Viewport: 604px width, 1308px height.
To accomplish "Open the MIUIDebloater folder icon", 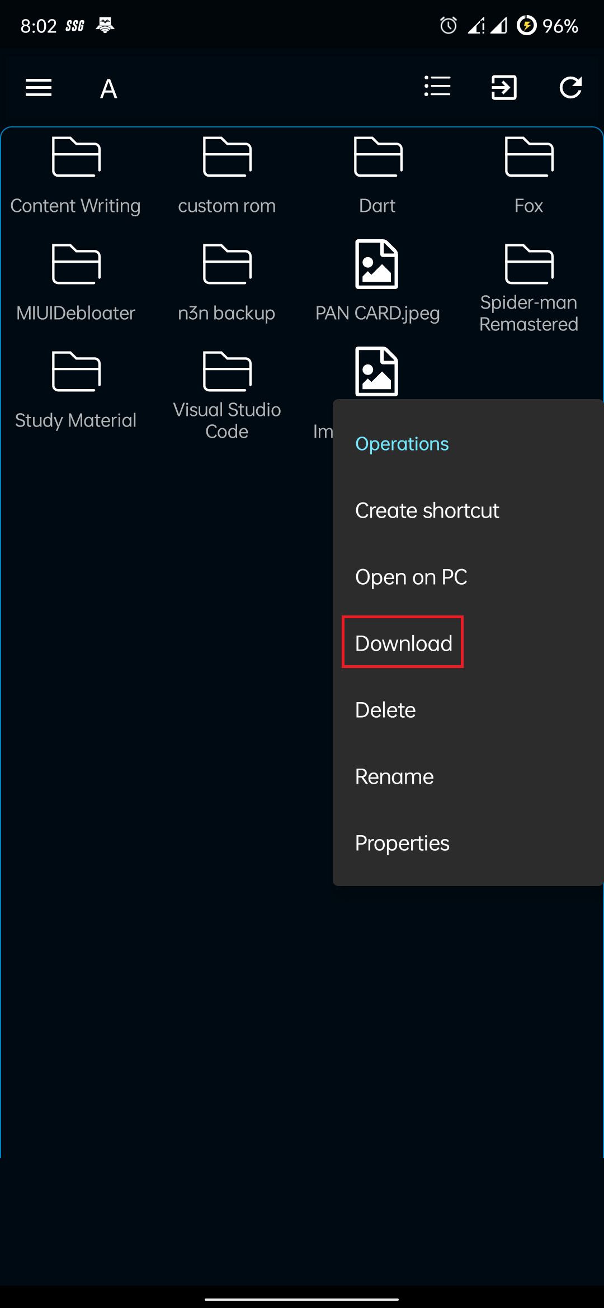I will pos(76,264).
